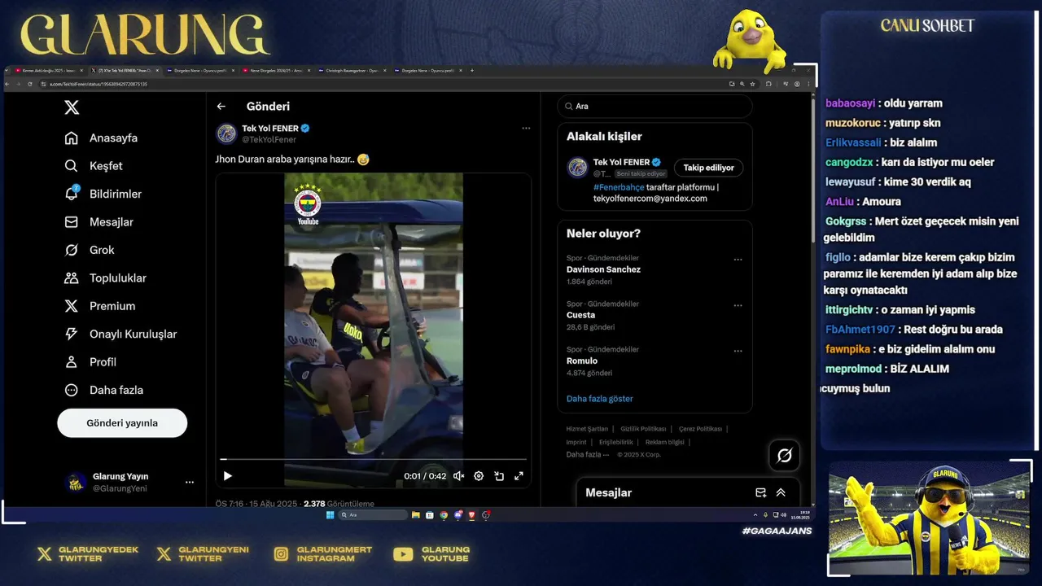Bookmark the page with the star icon
Screen dimensions: 1042x586
click(752, 84)
